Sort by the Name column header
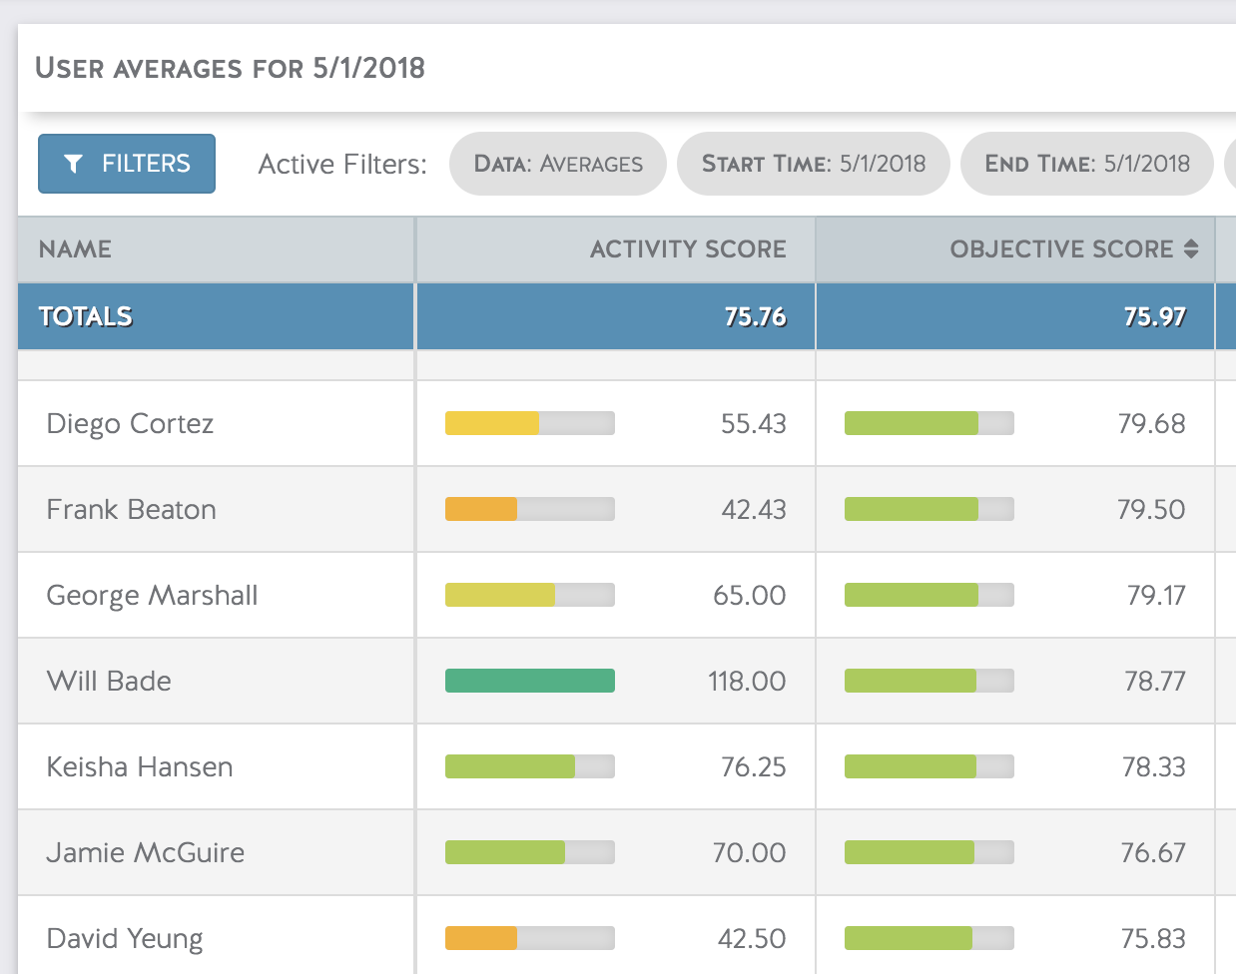The image size is (1236, 974). (216, 249)
